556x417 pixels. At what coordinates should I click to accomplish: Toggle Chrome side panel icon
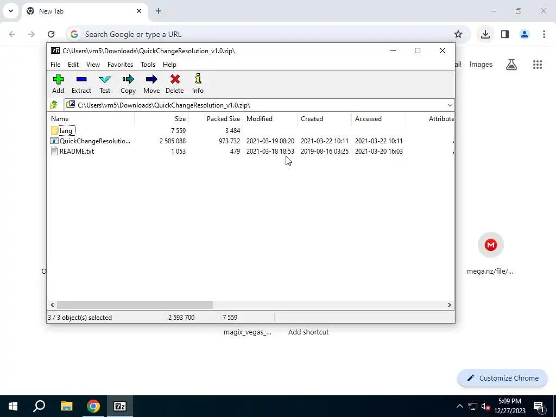tap(505, 34)
